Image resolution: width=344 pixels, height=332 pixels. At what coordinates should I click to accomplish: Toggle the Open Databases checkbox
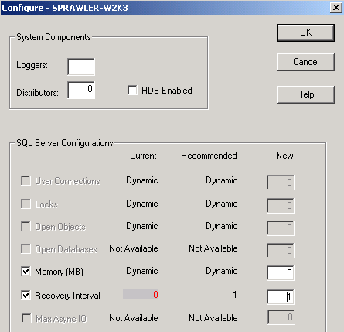(x=26, y=249)
